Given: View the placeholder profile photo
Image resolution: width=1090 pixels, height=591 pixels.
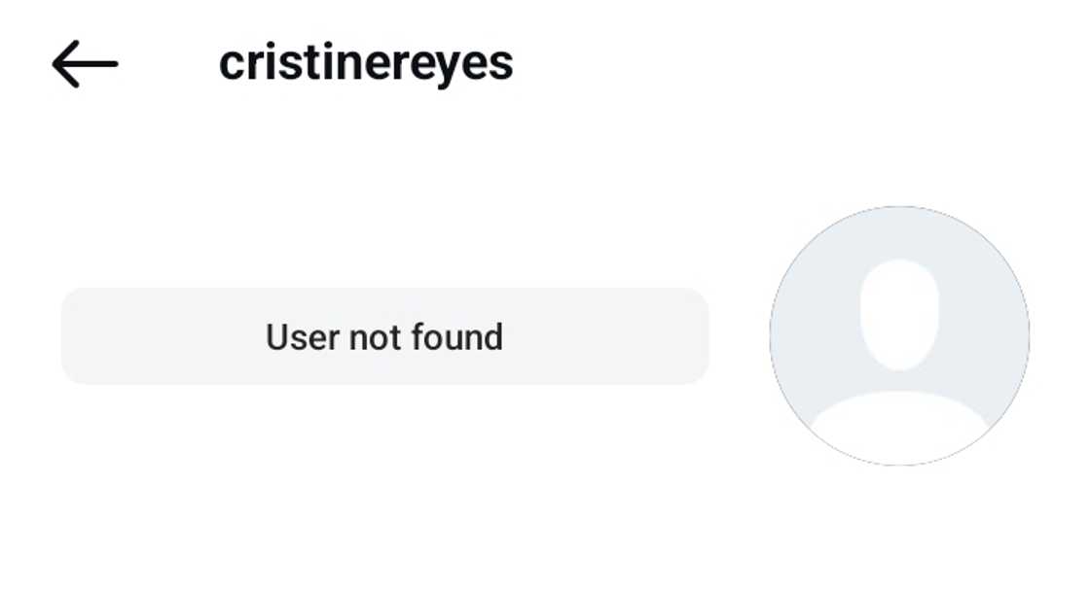Looking at the screenshot, I should [899, 335].
